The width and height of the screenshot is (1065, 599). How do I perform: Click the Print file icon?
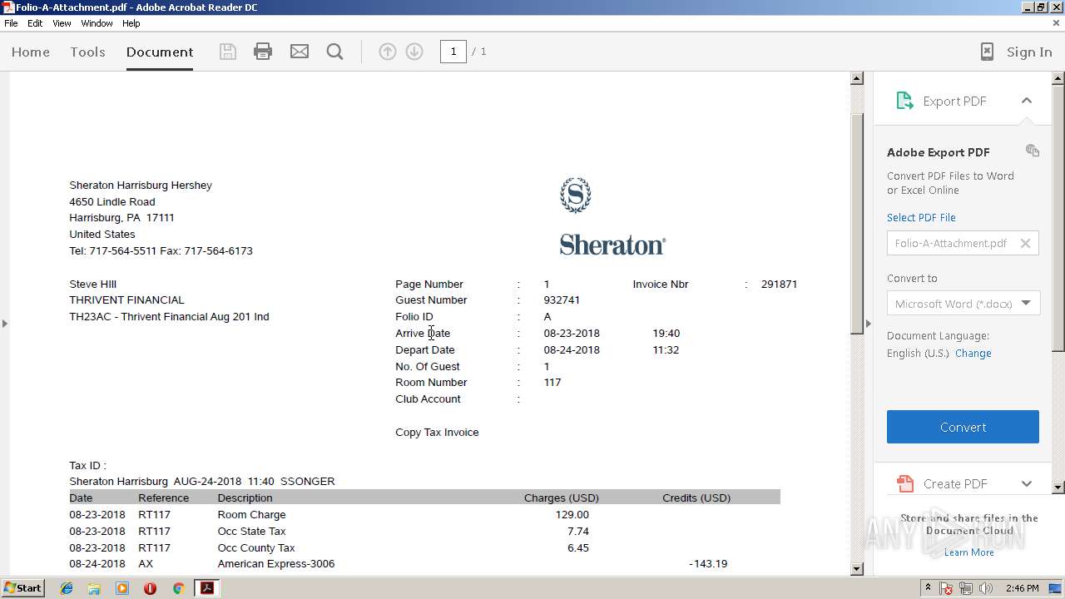(x=263, y=52)
